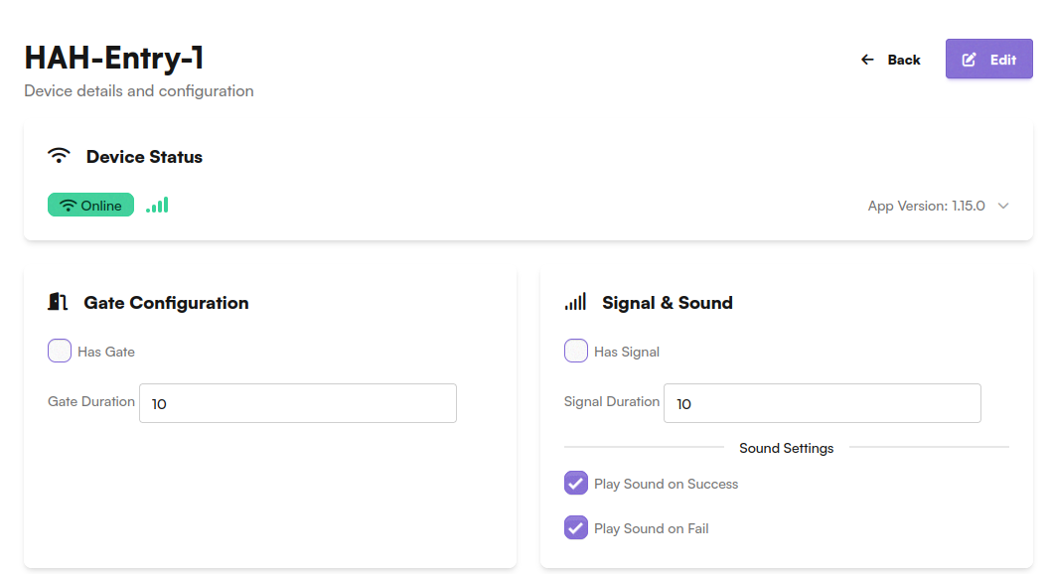Enable the Has Signal checkbox

[x=576, y=351]
